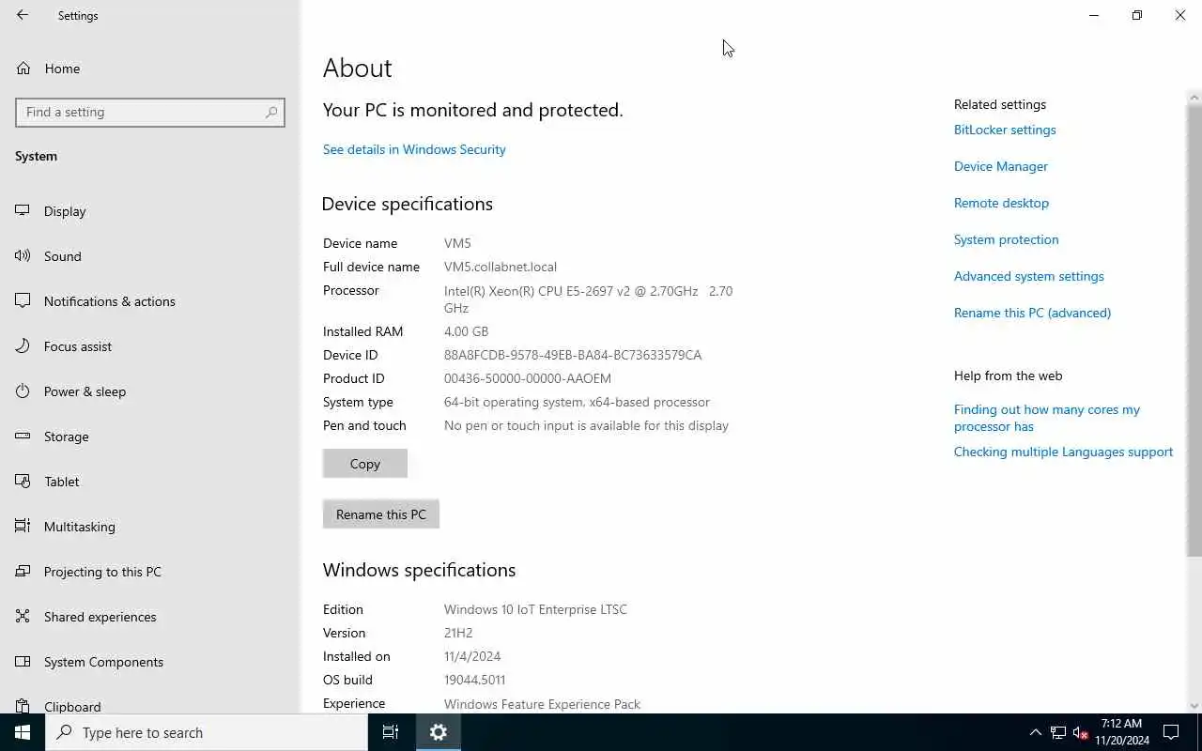Click the Windows 10 IoT Enterprise LTSC text
Image resolution: width=1202 pixels, height=751 pixels.
pos(535,609)
